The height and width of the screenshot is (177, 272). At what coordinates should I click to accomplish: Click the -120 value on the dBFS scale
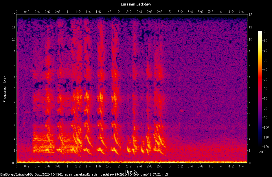(265, 147)
